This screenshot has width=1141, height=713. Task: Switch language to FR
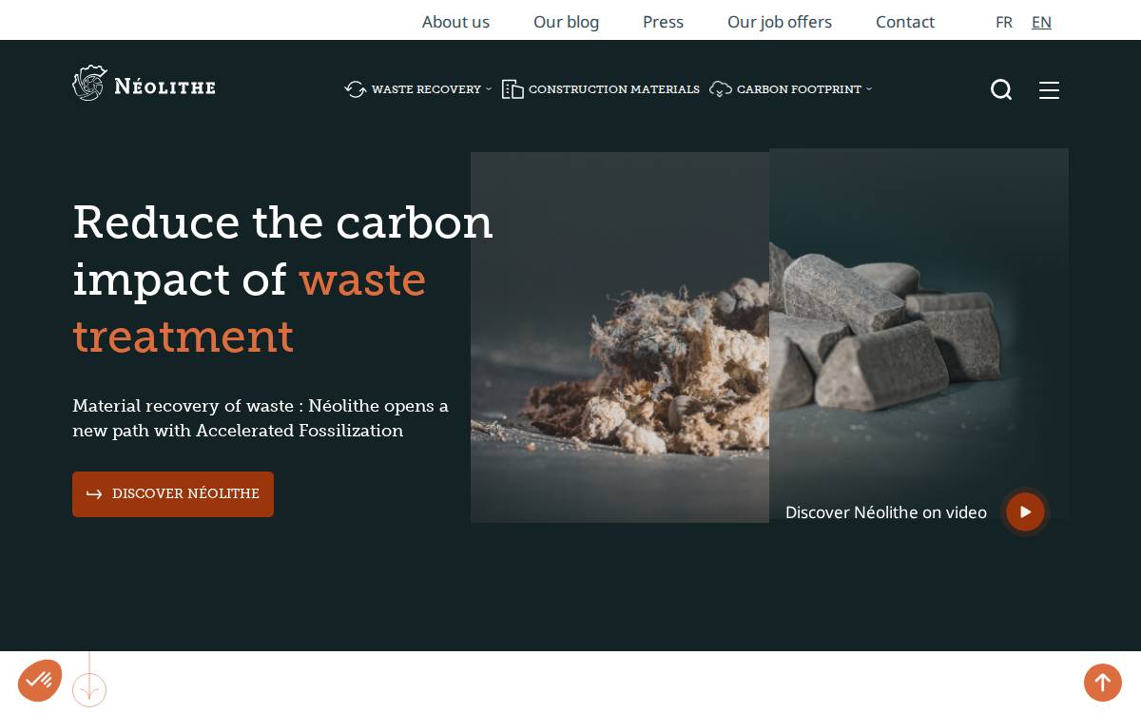coord(1004,22)
